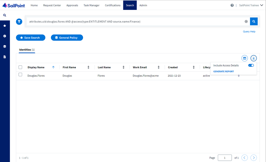Click the download report icon

click(x=253, y=58)
